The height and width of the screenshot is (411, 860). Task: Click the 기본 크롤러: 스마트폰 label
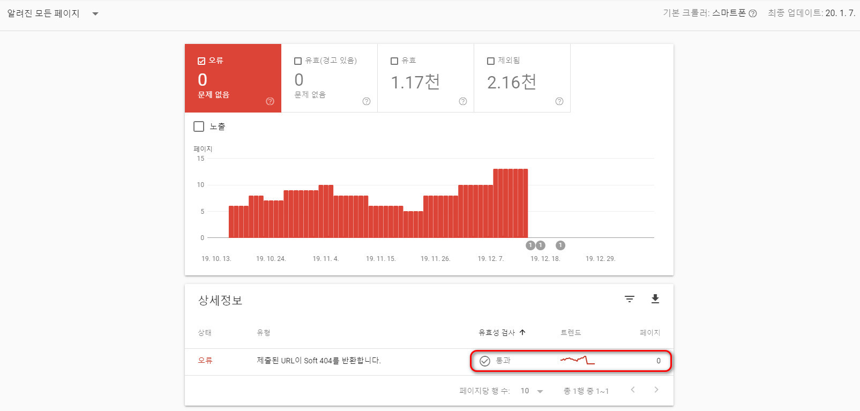pyautogui.click(x=704, y=13)
